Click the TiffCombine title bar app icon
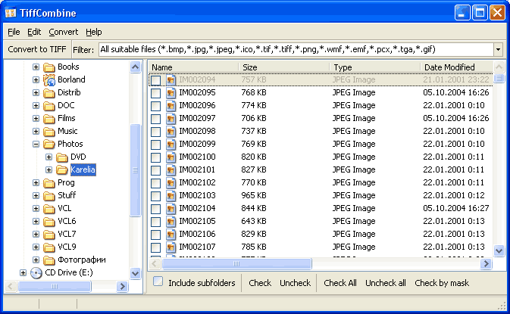 point(11,13)
